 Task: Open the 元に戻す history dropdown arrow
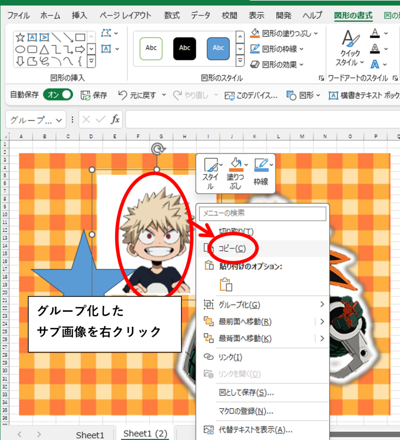tap(164, 95)
